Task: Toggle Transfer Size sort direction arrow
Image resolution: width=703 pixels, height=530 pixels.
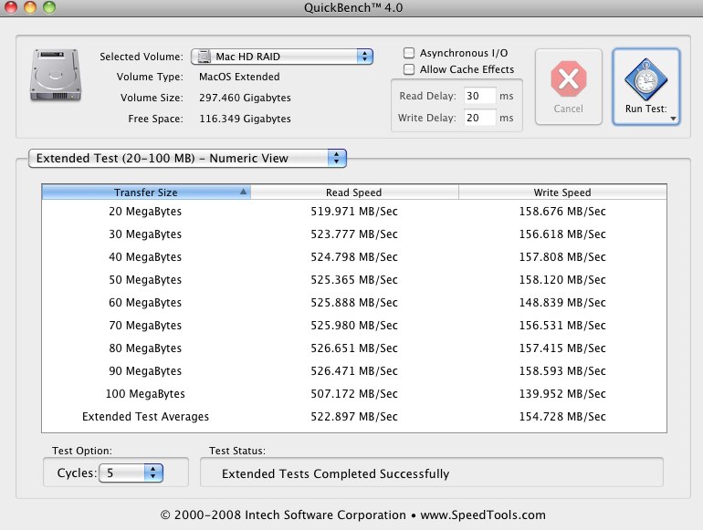Action: point(243,192)
